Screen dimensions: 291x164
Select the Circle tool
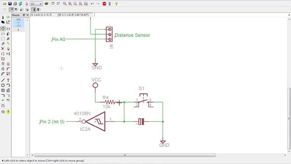click(x=3, y=85)
